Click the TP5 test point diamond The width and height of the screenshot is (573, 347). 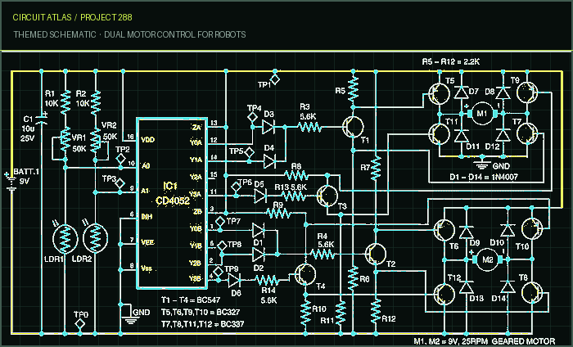(250, 151)
